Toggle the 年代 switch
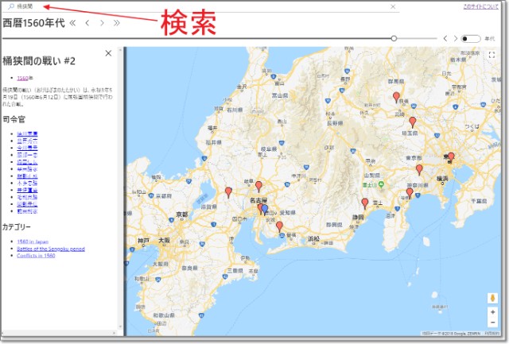The image size is (509, 344). point(471,38)
